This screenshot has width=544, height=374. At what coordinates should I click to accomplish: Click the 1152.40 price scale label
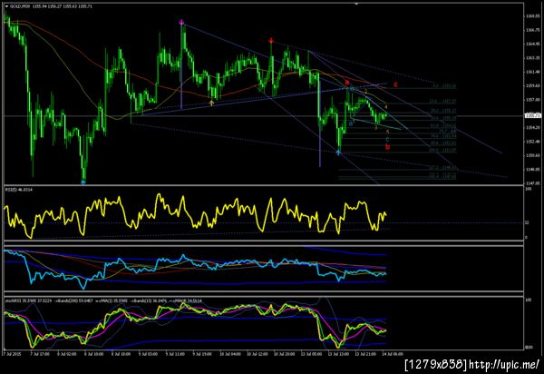point(533,142)
